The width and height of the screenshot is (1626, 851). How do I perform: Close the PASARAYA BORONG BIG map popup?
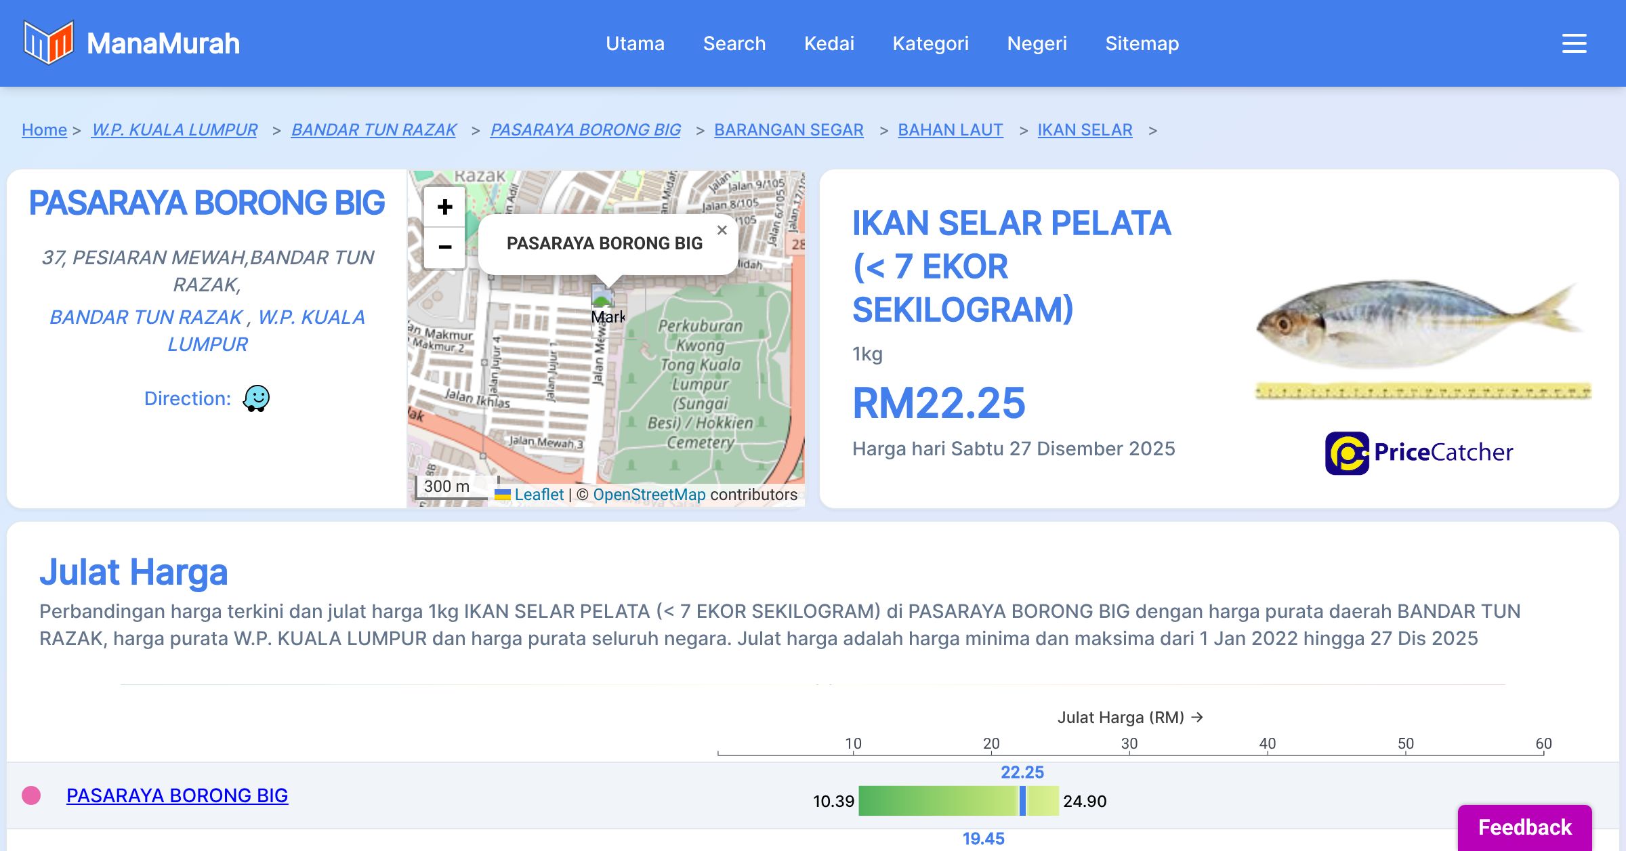[722, 230]
